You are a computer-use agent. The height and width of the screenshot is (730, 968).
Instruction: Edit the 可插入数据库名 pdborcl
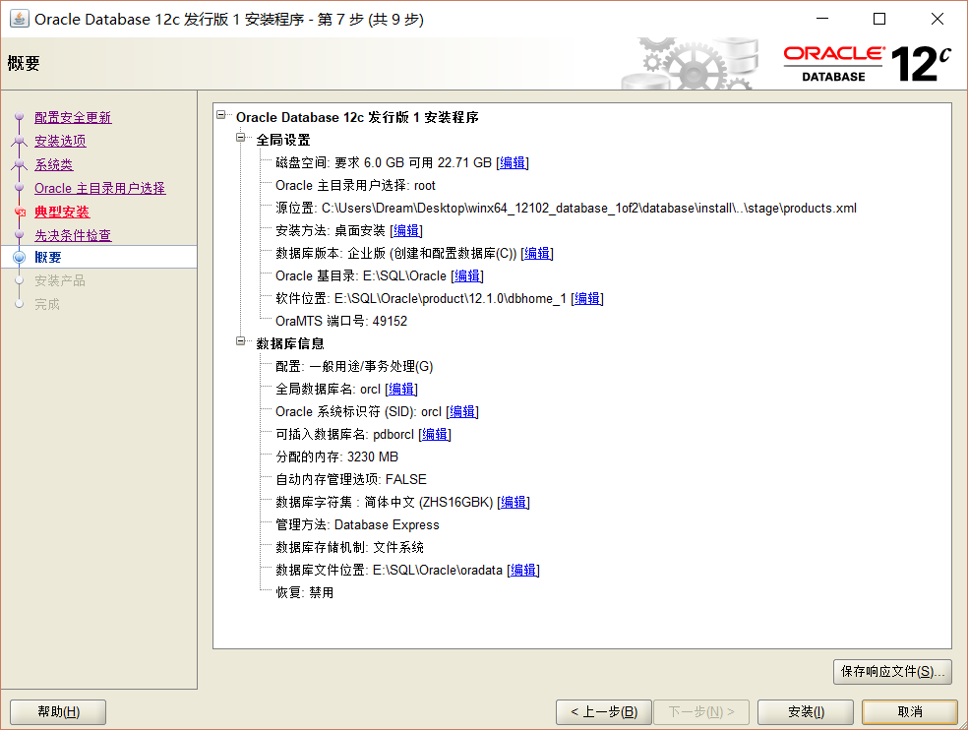click(x=435, y=434)
